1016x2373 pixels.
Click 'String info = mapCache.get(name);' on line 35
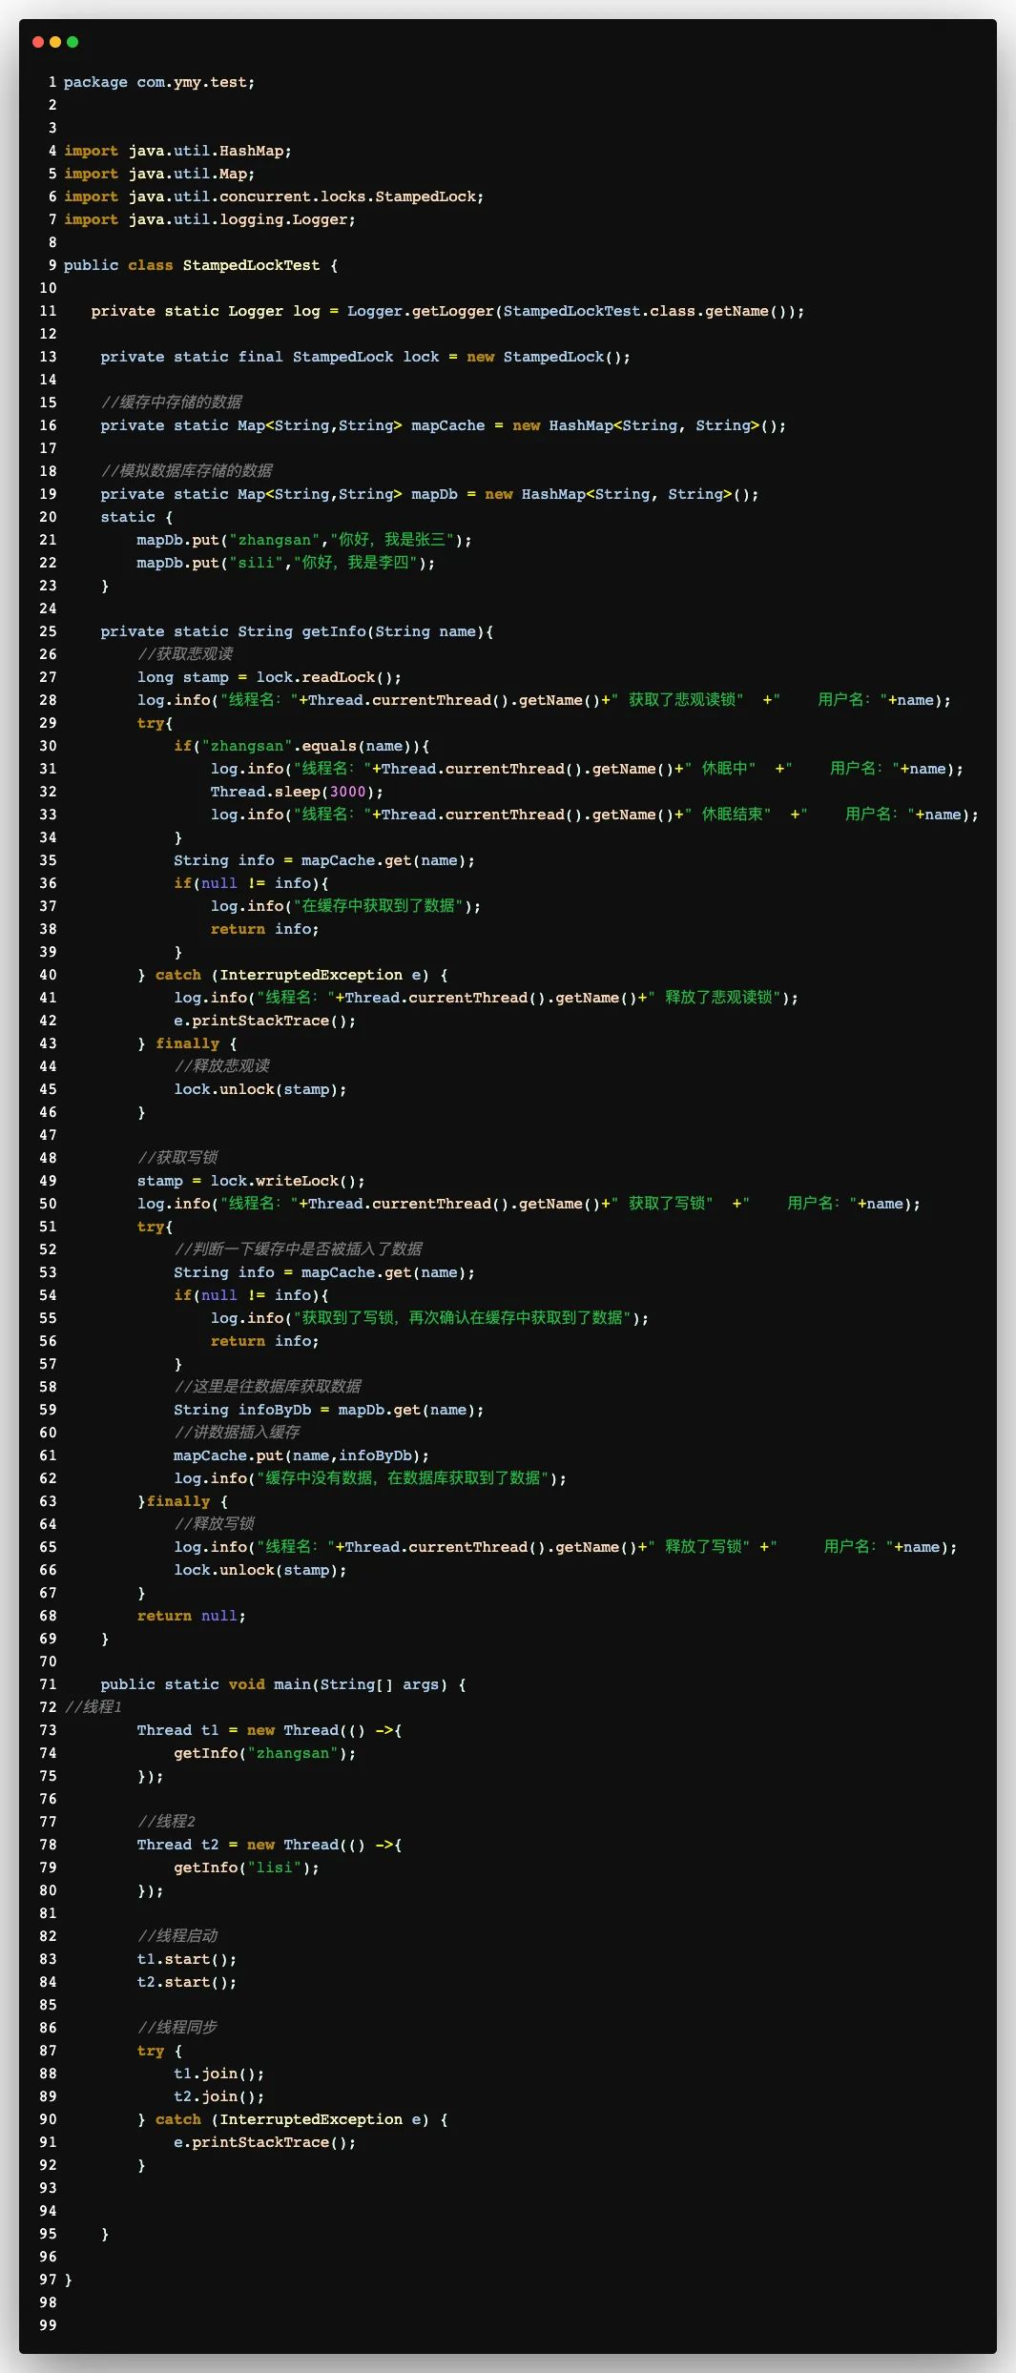324,860
